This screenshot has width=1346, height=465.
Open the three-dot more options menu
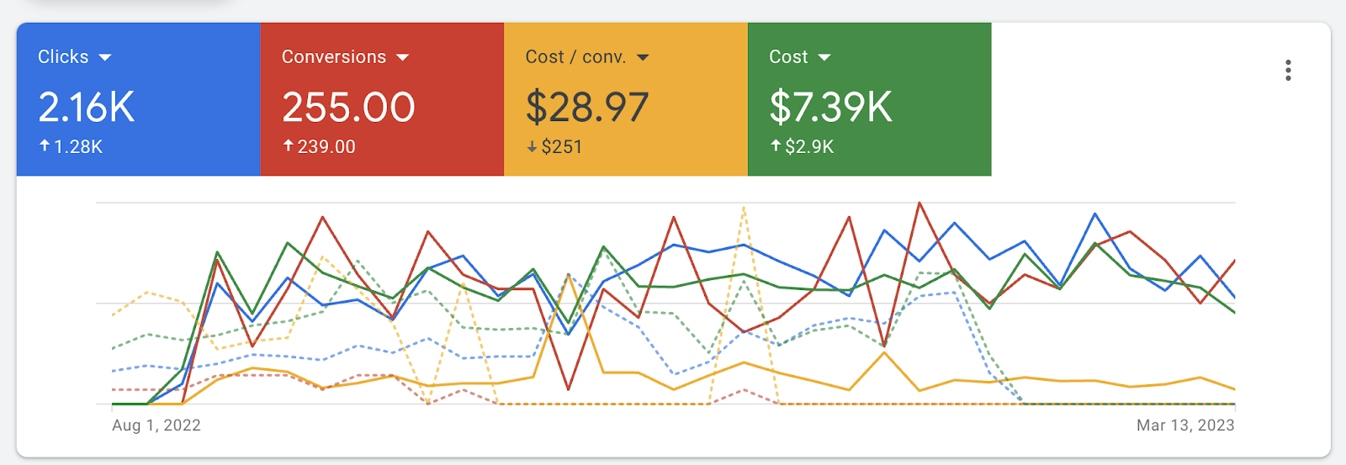(1287, 71)
